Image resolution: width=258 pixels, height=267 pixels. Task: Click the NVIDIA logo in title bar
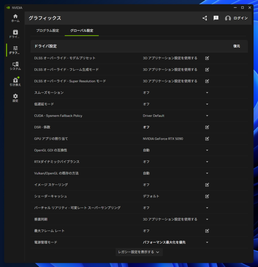point(8,8)
